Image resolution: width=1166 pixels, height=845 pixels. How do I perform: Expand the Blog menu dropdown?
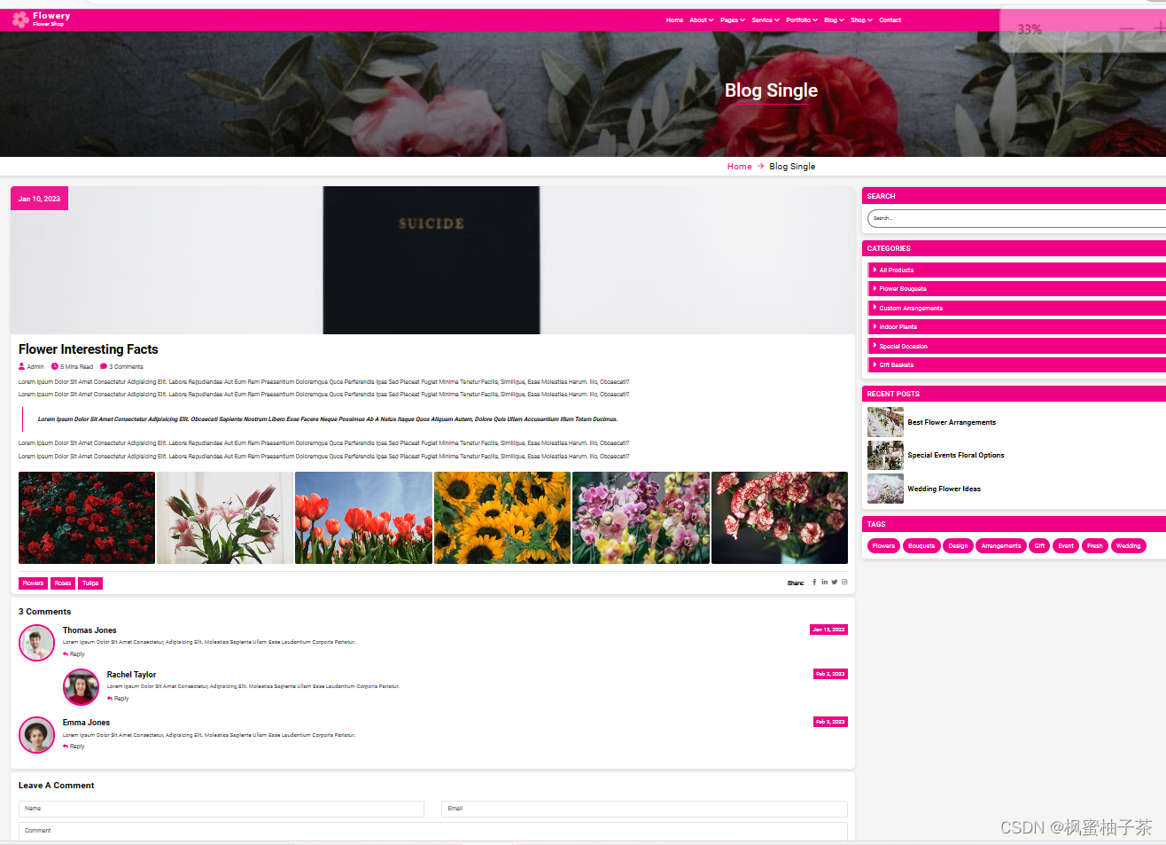834,20
